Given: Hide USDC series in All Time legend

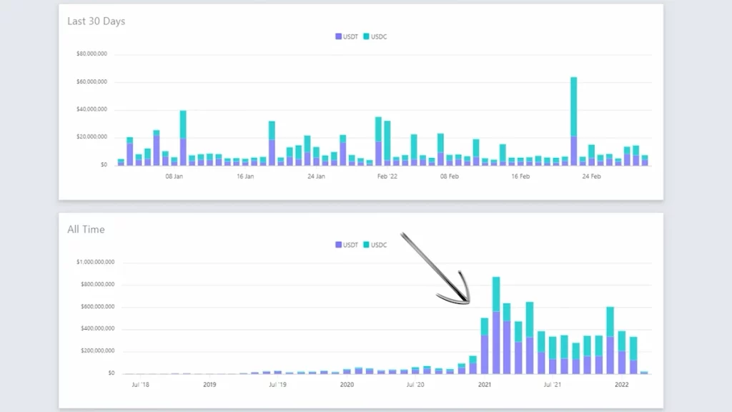Looking at the screenshot, I should coord(378,245).
